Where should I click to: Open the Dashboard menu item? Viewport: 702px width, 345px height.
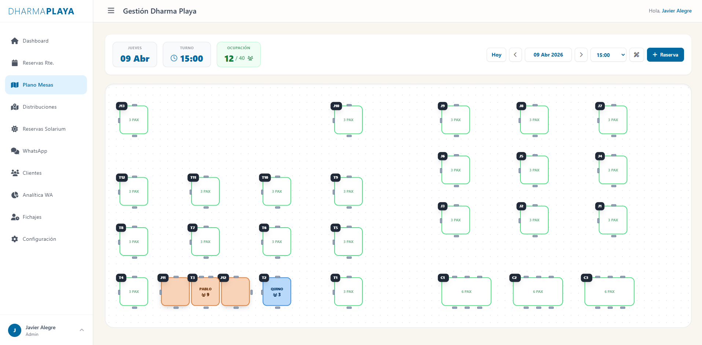pos(46,41)
